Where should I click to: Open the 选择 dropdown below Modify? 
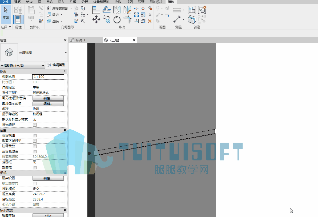tap(6, 27)
